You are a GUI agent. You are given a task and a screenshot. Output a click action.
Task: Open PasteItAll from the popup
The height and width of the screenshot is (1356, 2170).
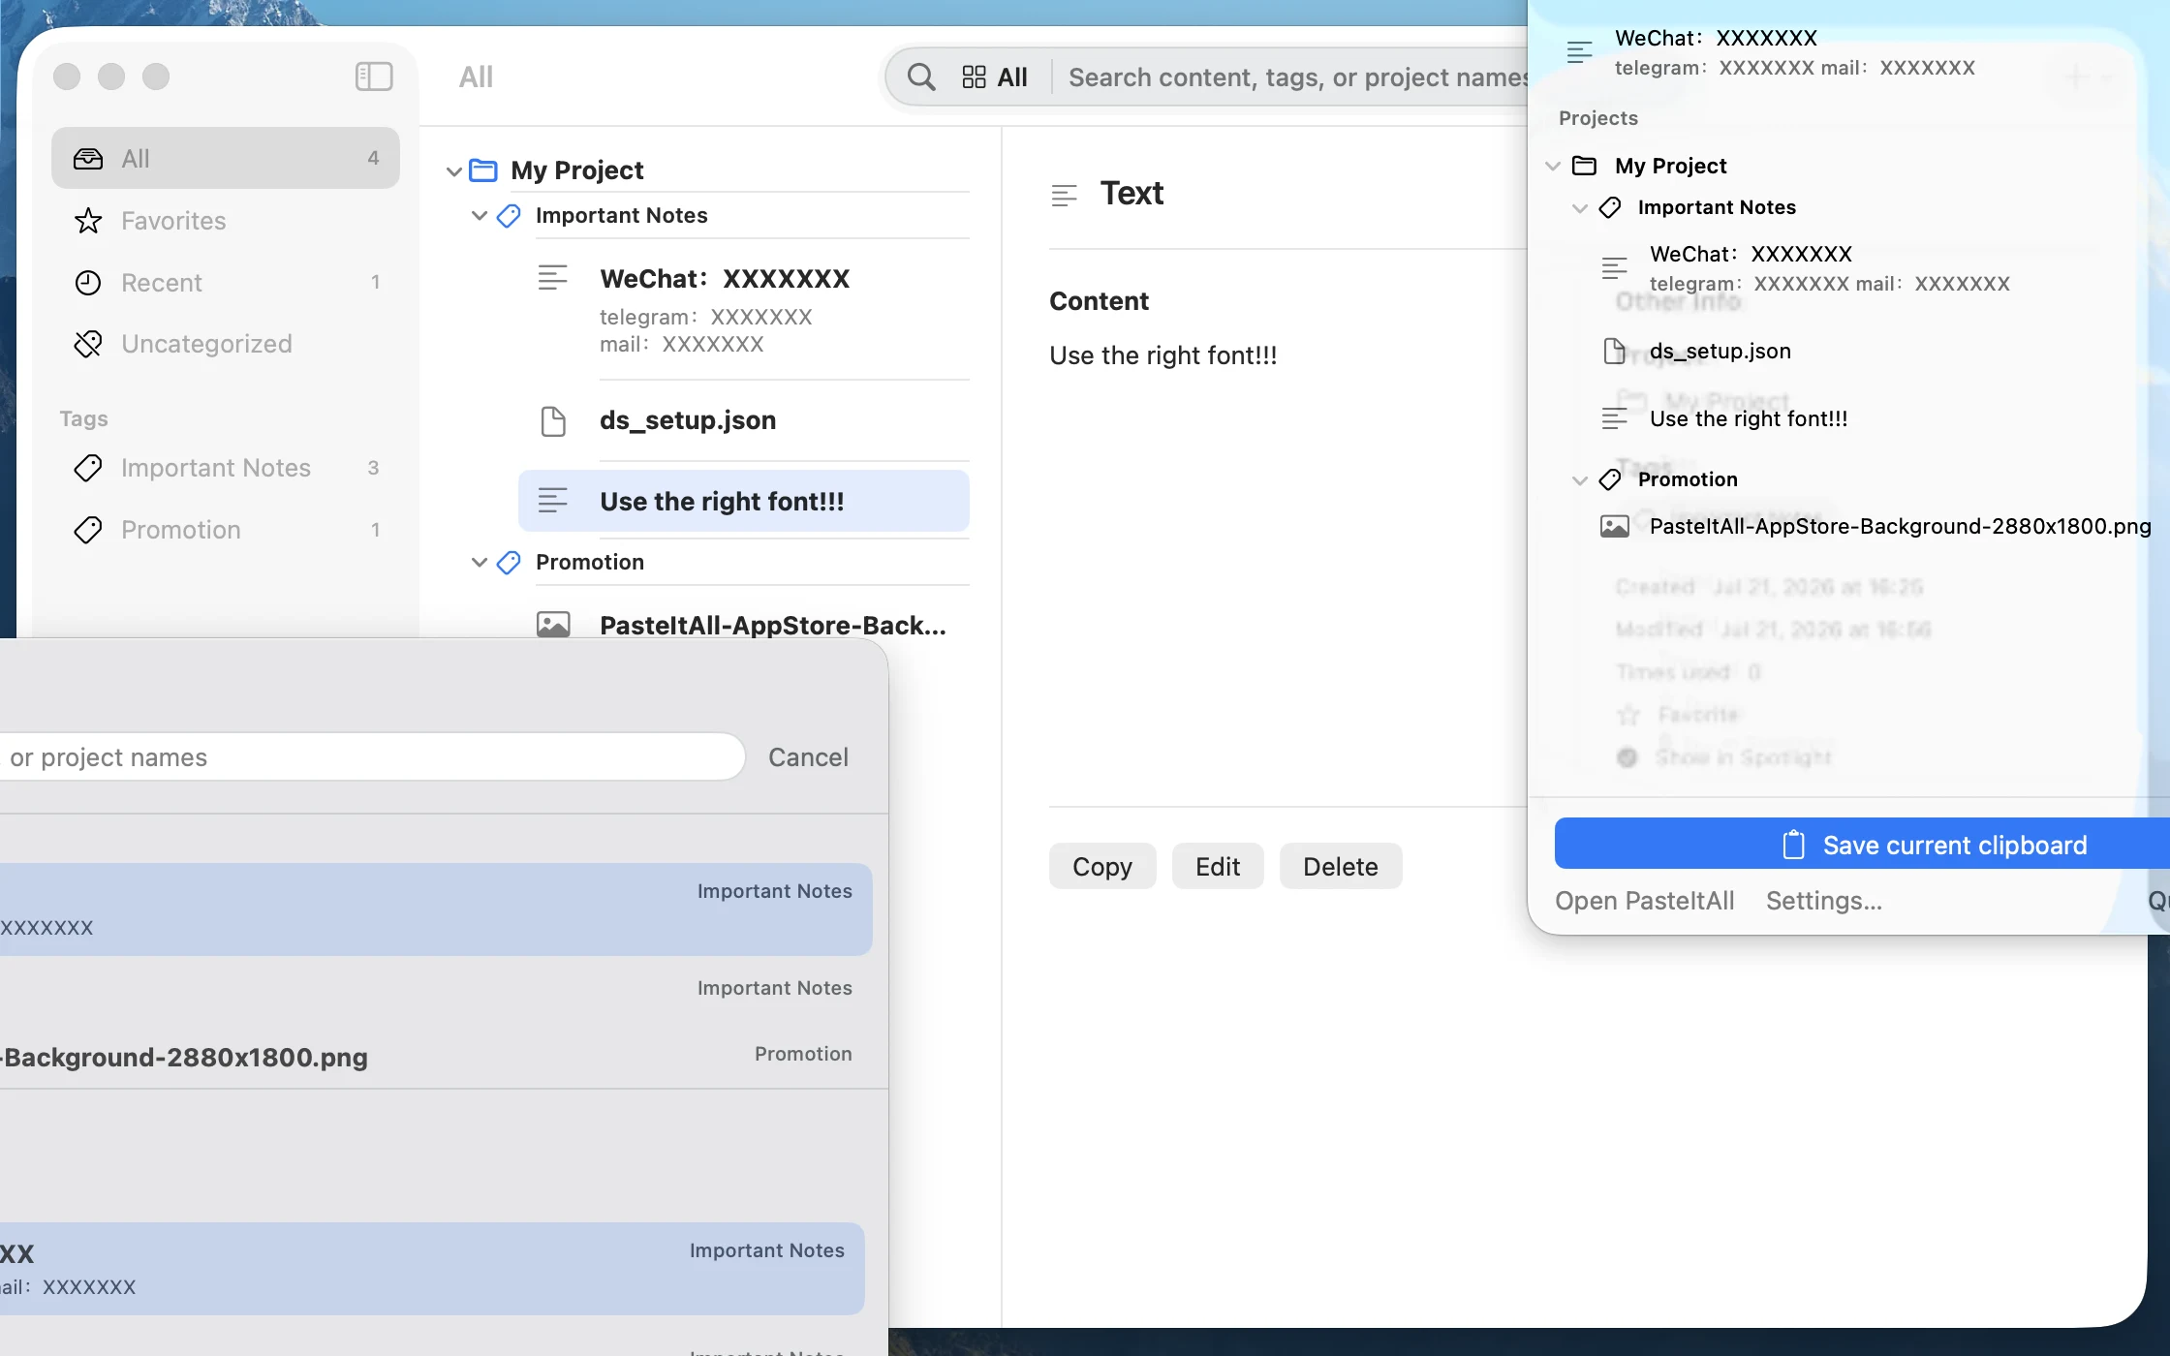[x=1644, y=901]
